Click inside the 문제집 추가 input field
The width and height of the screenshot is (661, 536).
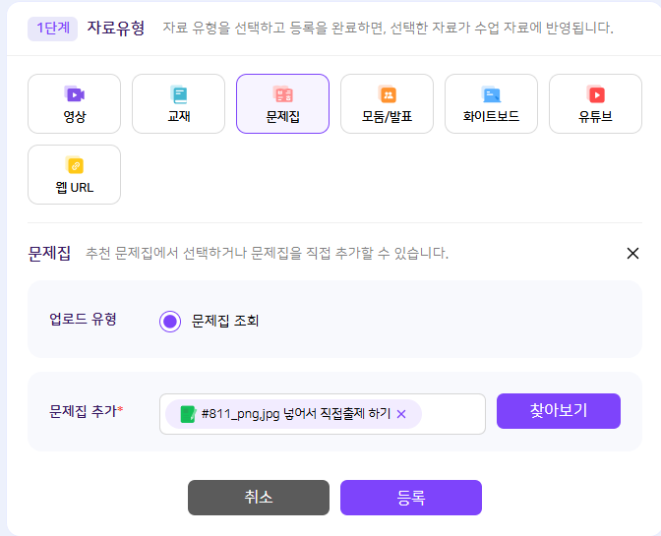(x=453, y=414)
